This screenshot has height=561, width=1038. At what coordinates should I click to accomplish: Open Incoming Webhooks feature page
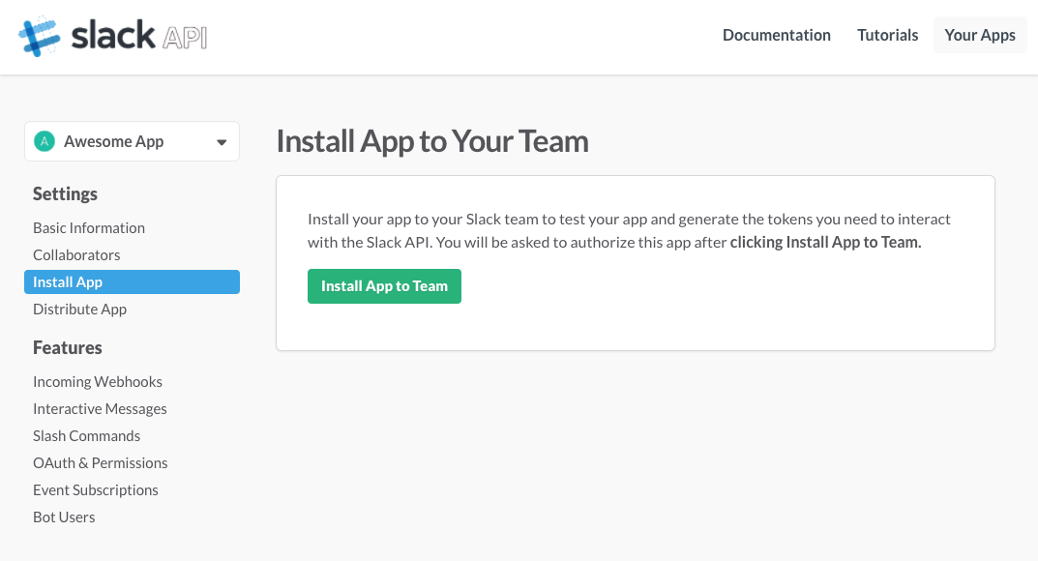97,381
